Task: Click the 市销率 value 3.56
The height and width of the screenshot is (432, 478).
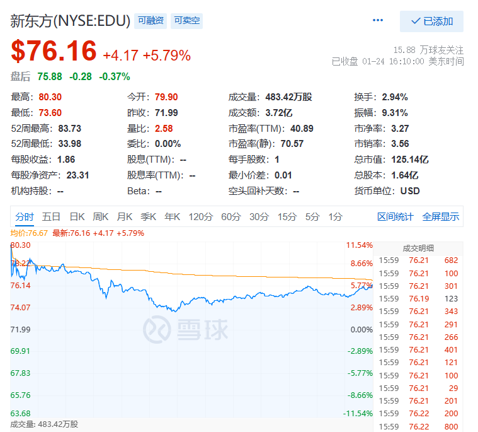Action: click(400, 144)
